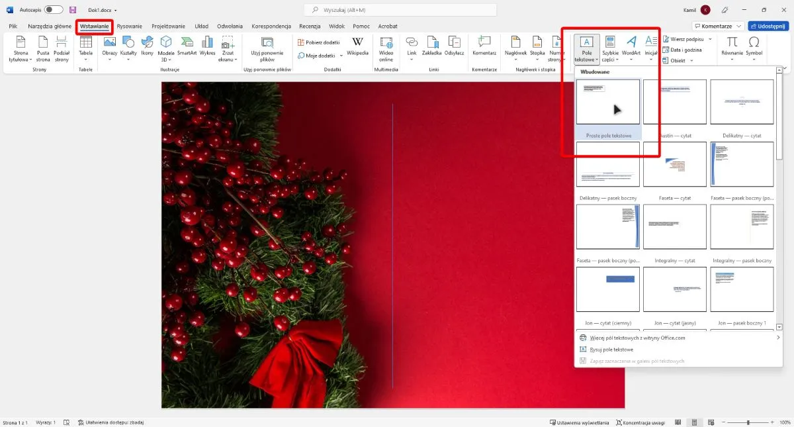Add a Komentarz comment from ribbon

(x=484, y=46)
